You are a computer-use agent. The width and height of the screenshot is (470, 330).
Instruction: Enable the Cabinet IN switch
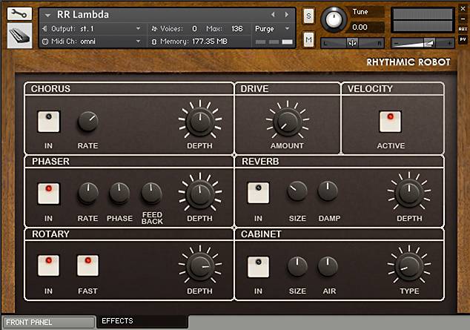tap(259, 267)
